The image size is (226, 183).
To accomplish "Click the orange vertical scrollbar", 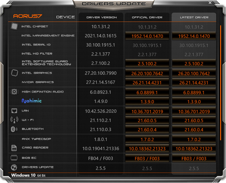I will coord(221,83).
